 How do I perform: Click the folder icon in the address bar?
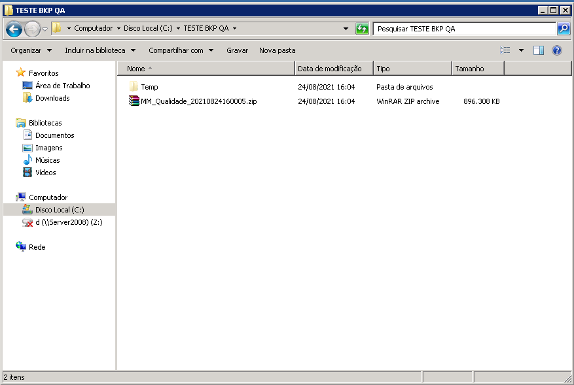[x=56, y=28]
